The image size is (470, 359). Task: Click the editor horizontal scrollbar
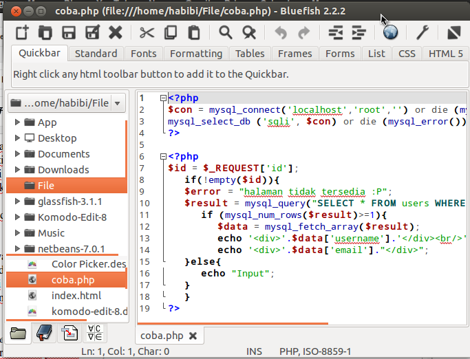(x=233, y=324)
